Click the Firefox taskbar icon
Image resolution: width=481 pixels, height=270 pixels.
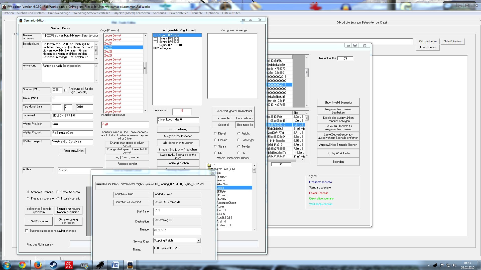[38, 265]
